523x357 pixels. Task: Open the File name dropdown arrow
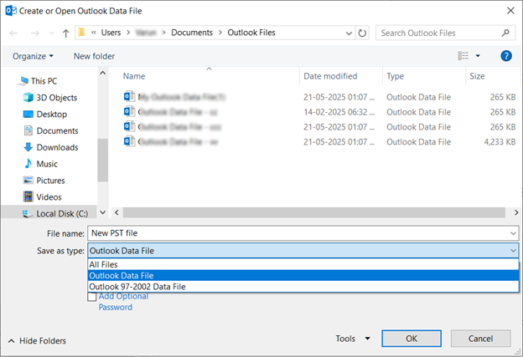click(513, 233)
